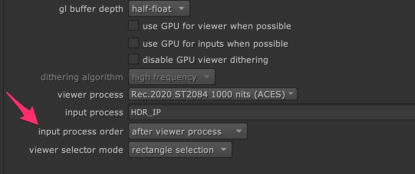Screen dimensions: 415x174
Task: Click the "input process order" label
Action: click(x=81, y=131)
